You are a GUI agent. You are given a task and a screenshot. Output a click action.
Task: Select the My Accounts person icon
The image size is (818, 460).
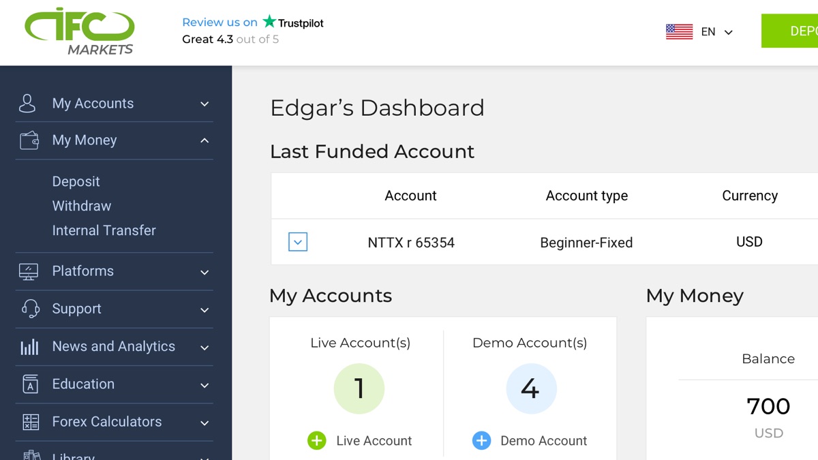[27, 103]
